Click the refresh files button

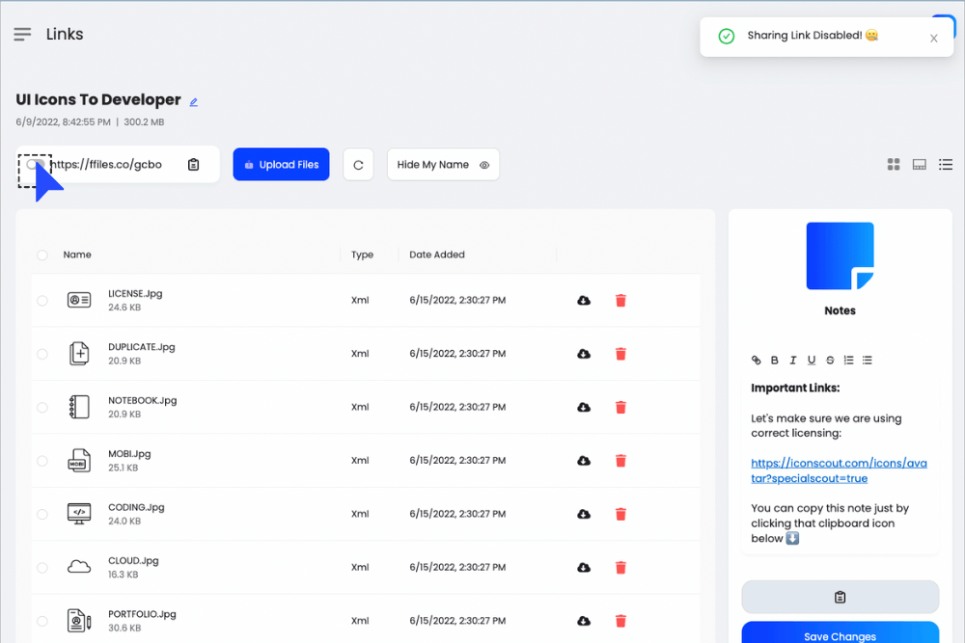pos(358,165)
